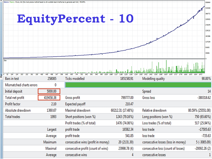Select the Spread value 14
The height and width of the screenshot is (159, 212).
pyautogui.click(x=209, y=91)
